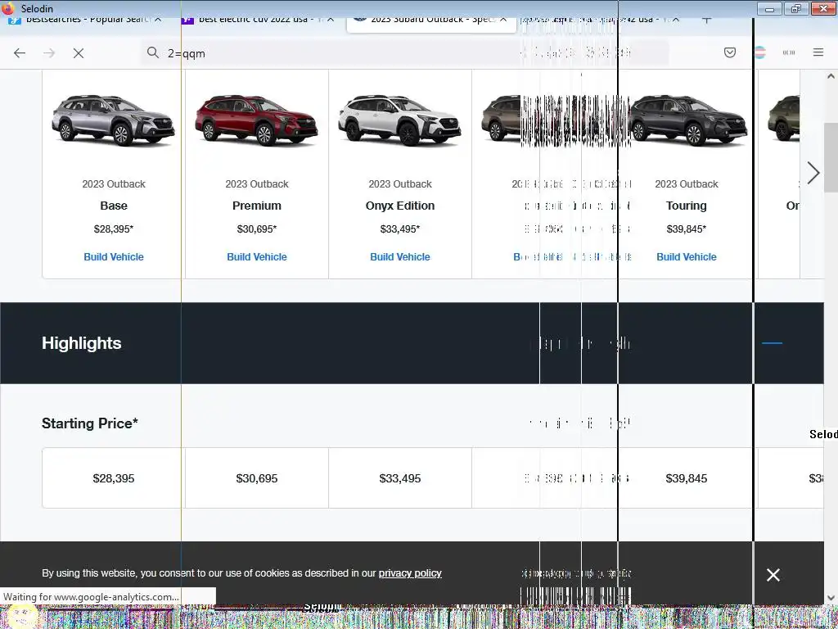Image resolution: width=838 pixels, height=629 pixels.
Task: Click the white Onyx Edition car image
Action: click(x=399, y=120)
